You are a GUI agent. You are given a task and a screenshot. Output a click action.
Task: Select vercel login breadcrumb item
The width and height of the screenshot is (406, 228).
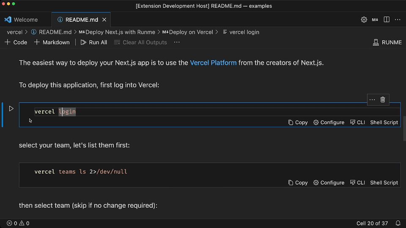point(241,32)
